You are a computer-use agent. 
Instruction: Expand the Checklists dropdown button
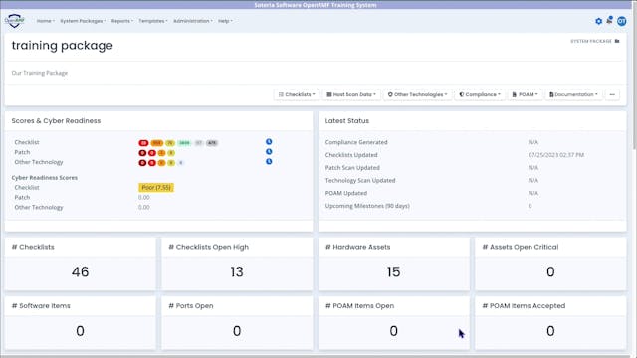pyautogui.click(x=297, y=94)
